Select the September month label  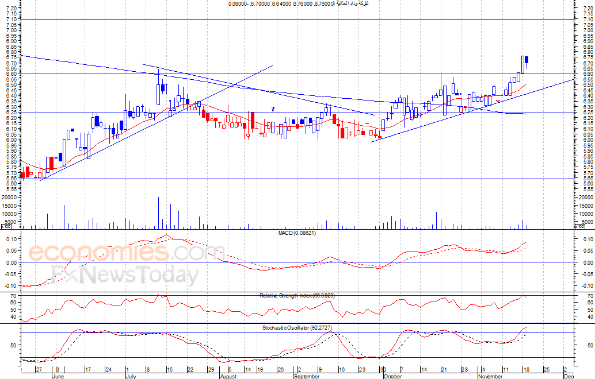point(307,376)
